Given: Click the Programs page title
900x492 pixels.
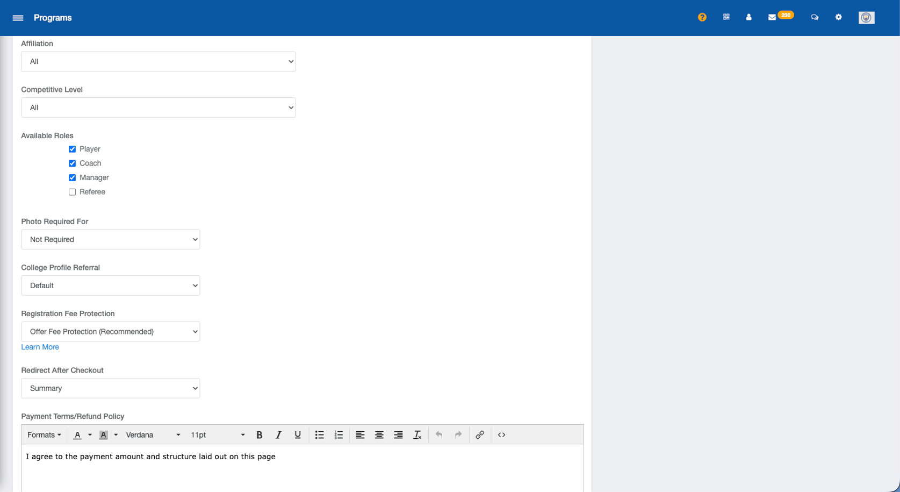Looking at the screenshot, I should 53,18.
